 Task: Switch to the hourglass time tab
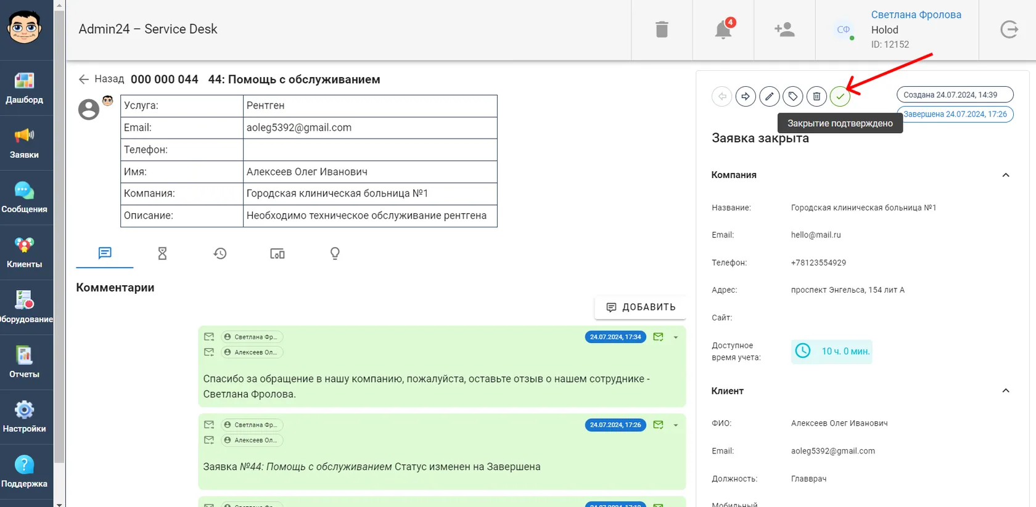tap(162, 253)
